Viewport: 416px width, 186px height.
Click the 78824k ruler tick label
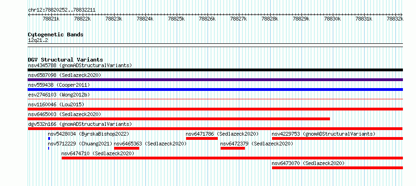[145, 19]
